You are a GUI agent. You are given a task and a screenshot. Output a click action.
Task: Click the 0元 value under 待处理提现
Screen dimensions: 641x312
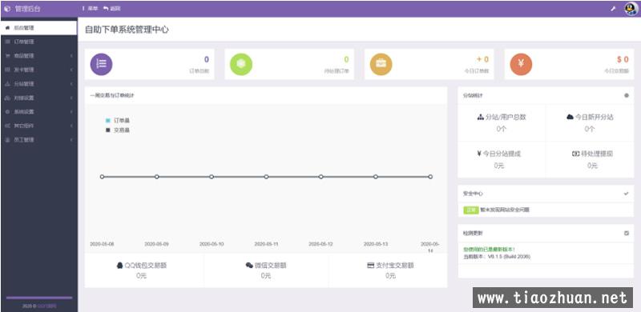tap(592, 166)
